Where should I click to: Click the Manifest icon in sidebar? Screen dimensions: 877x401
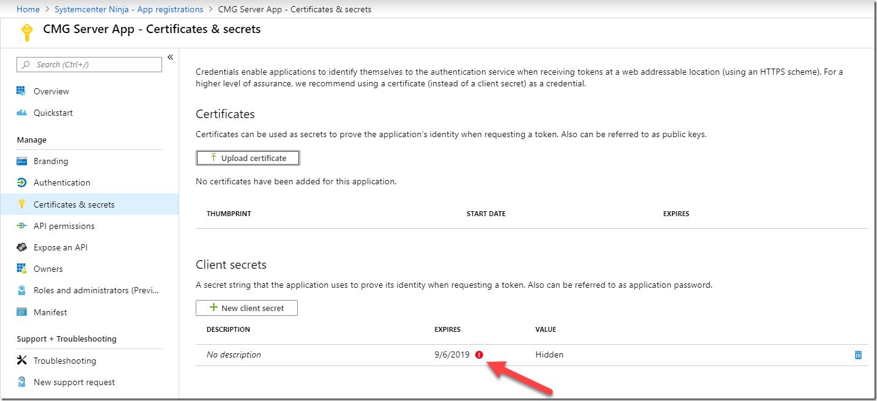pos(22,312)
